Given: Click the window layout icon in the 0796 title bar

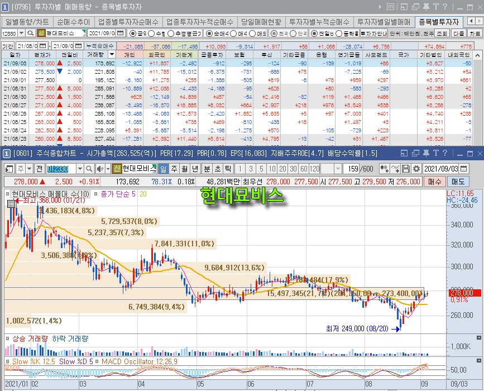Looking at the screenshot, I should tap(404, 7).
